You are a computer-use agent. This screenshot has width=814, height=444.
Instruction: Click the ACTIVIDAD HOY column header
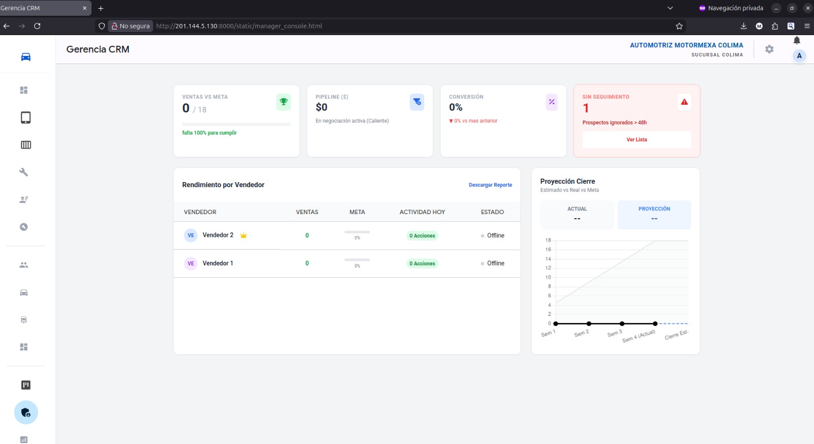[422, 212]
